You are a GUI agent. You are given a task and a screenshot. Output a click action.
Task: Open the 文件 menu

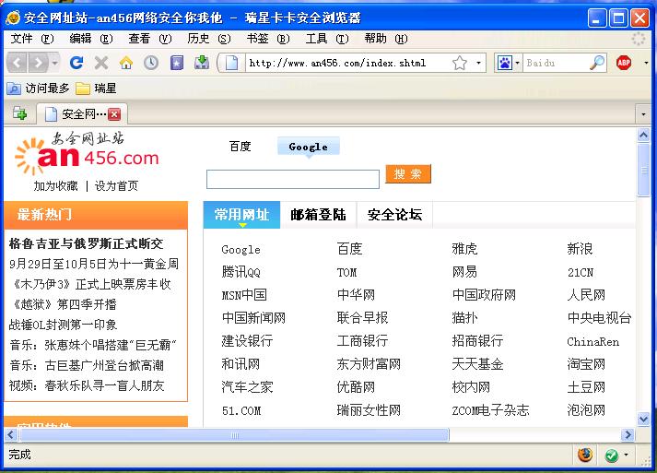point(31,39)
